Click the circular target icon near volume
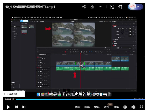 [x=125, y=107]
